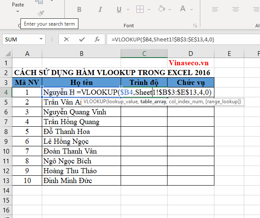Center align the cell text

(x=236, y=9)
